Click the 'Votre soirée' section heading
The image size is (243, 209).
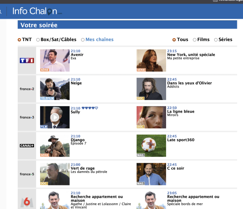click(39, 25)
